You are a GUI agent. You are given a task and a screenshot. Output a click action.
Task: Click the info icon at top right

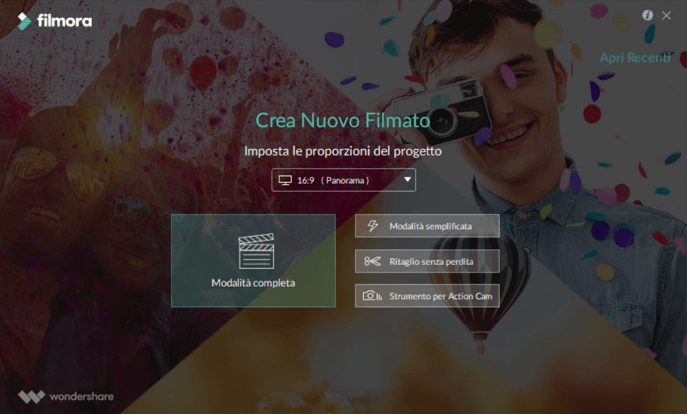[x=648, y=15]
